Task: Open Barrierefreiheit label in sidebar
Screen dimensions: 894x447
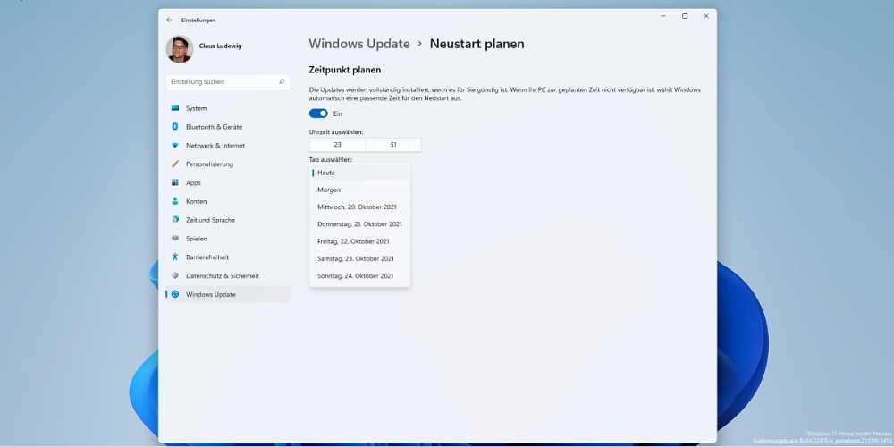Action: click(x=207, y=257)
